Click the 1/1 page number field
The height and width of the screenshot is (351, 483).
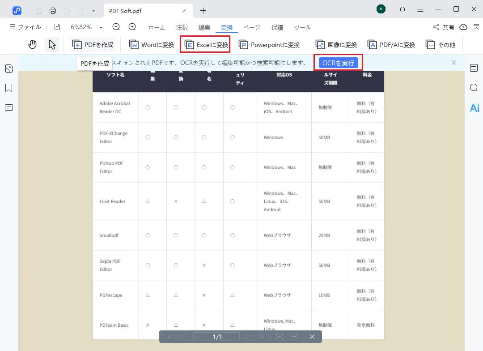(216, 337)
